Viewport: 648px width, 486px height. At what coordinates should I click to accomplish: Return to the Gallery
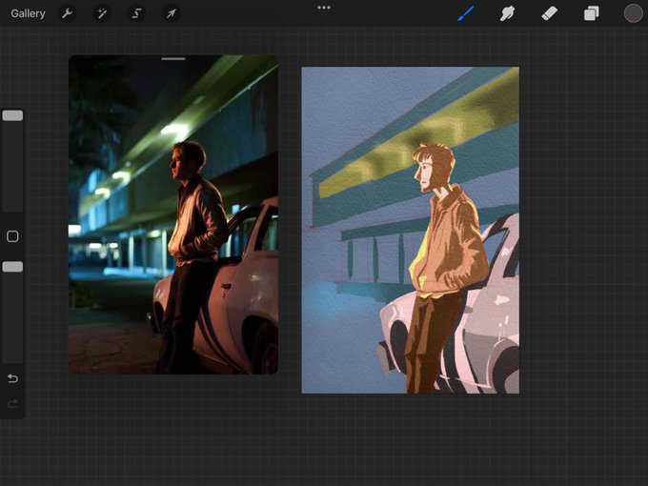pyautogui.click(x=28, y=13)
